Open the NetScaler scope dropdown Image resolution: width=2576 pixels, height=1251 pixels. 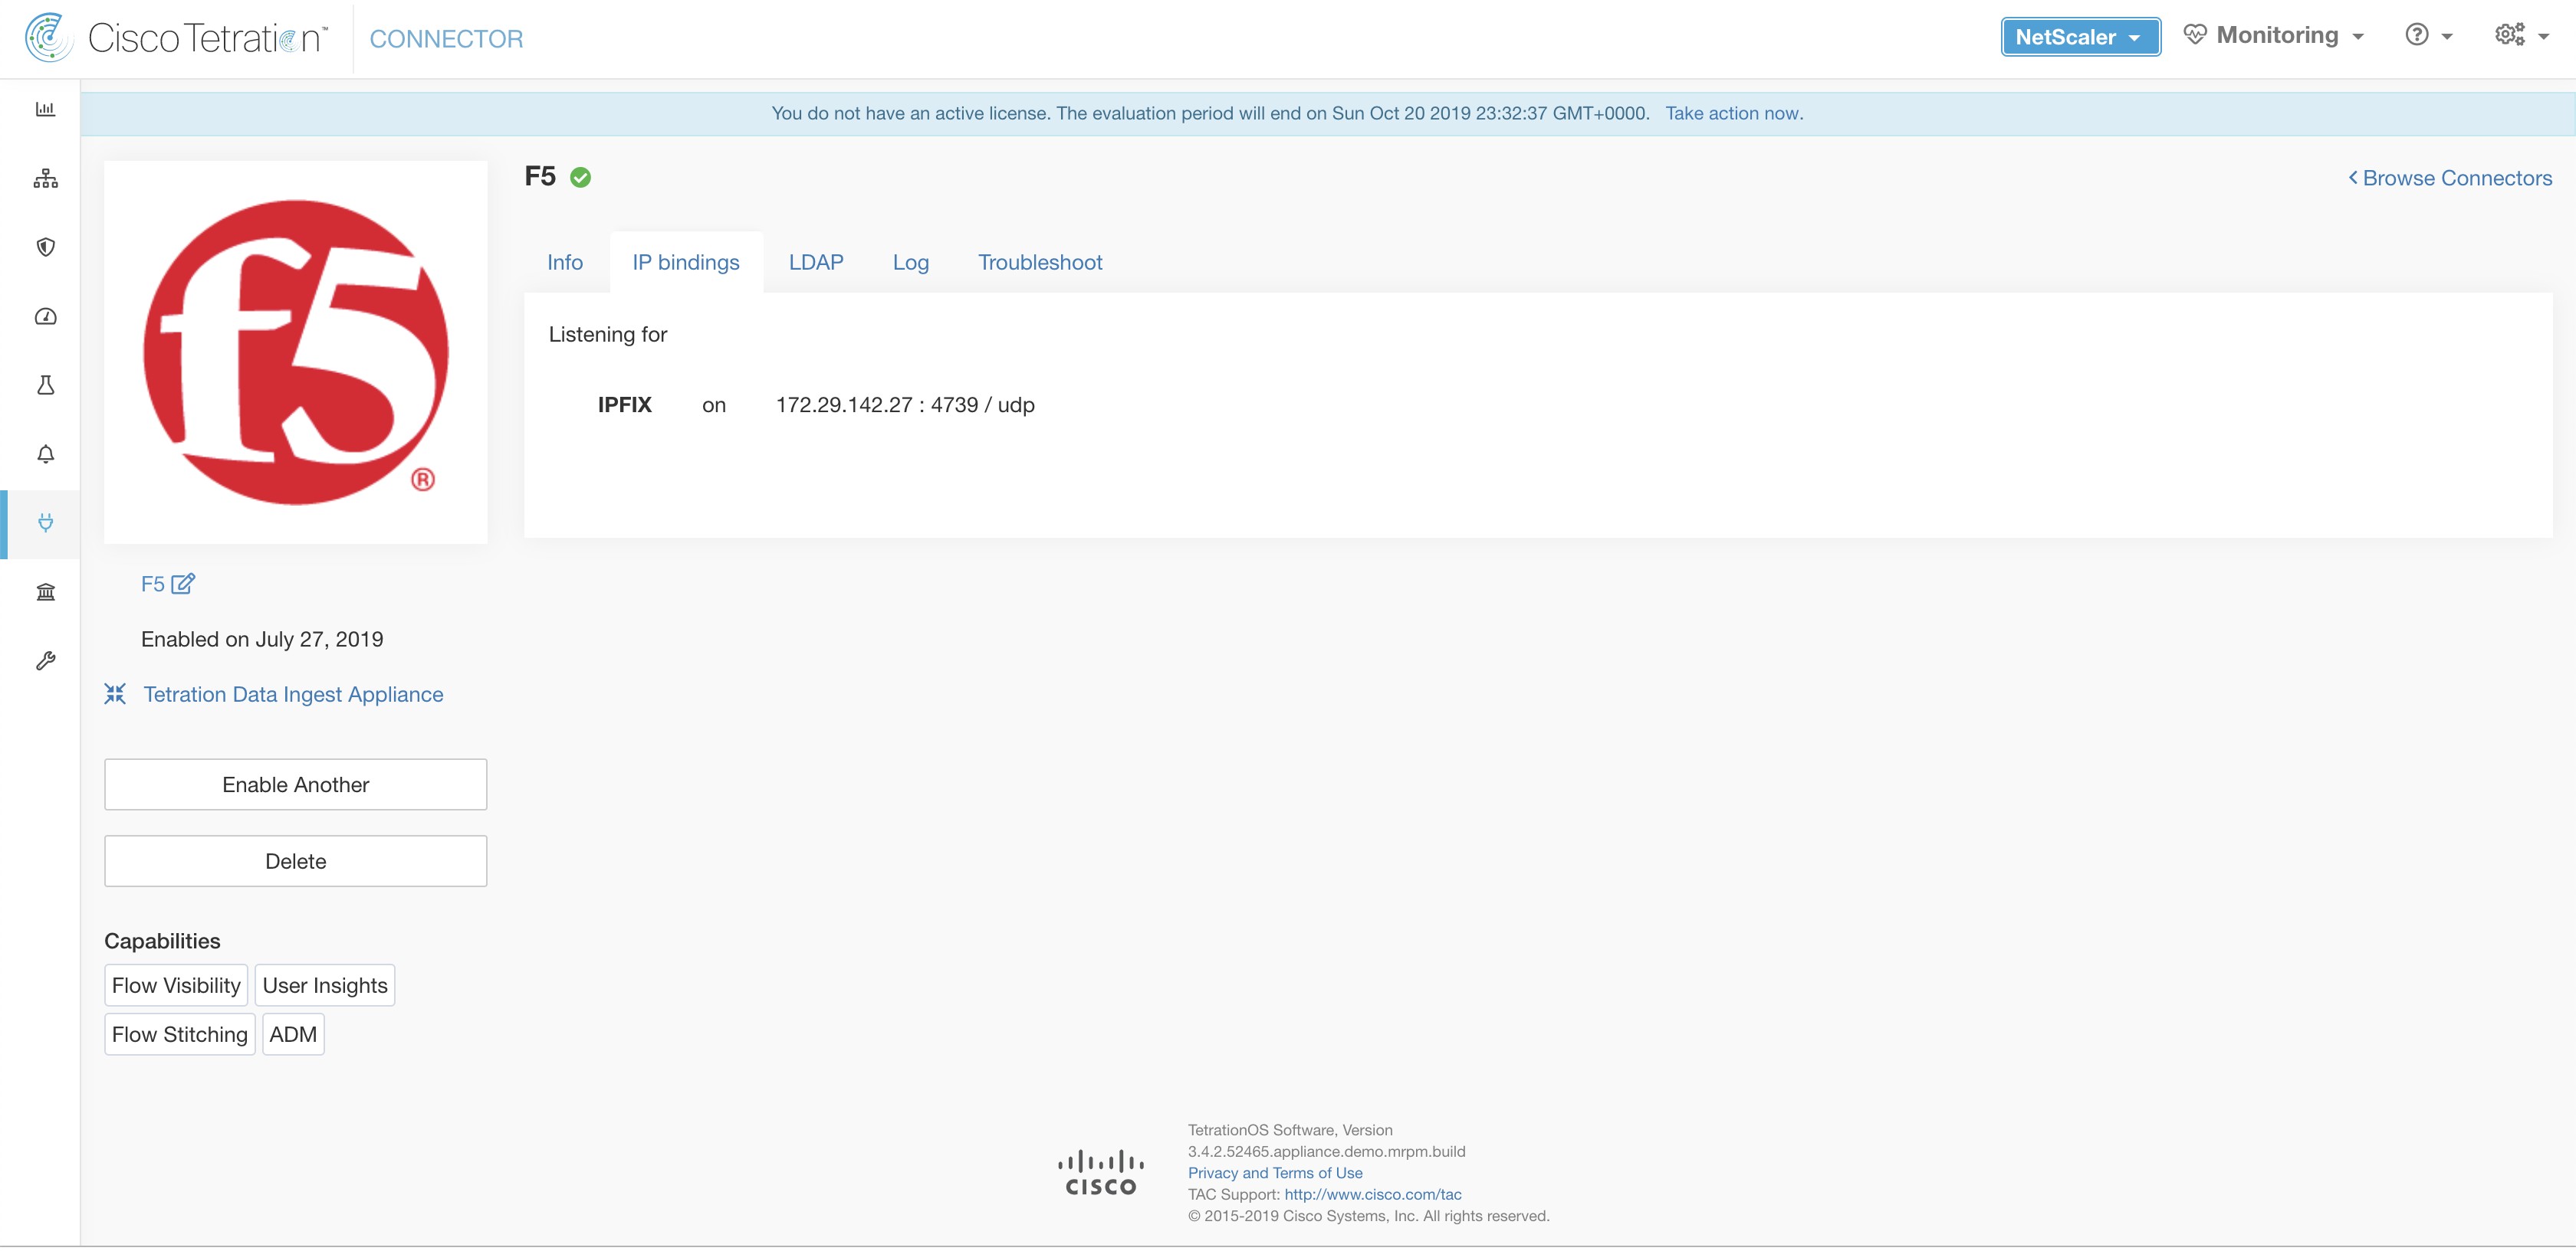coord(2080,37)
